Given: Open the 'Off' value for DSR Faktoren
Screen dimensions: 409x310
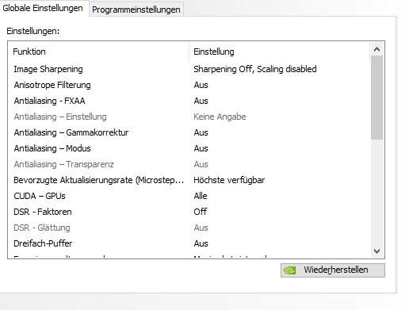Looking at the screenshot, I should [x=201, y=212].
